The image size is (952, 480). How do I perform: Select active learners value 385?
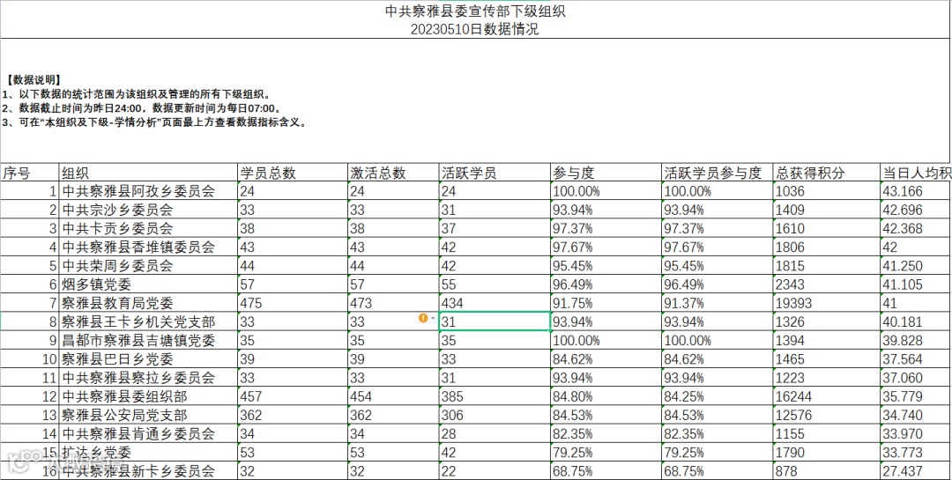tap(495, 397)
